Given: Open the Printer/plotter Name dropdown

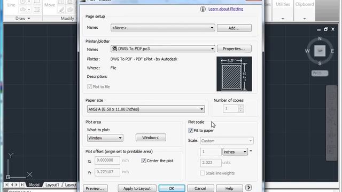Looking at the screenshot, I should pos(162,49).
